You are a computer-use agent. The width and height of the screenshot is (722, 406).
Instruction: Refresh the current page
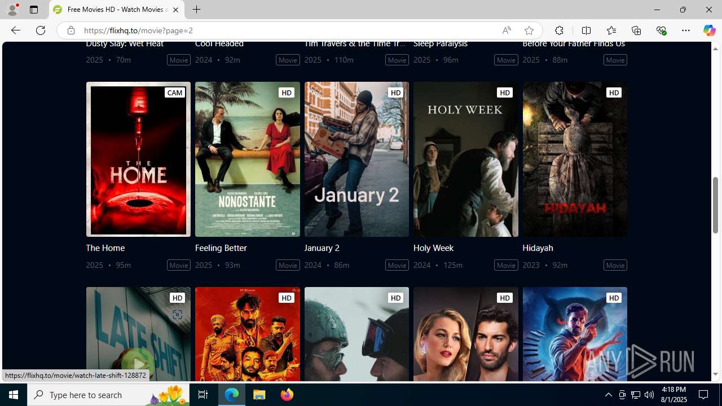pyautogui.click(x=41, y=30)
